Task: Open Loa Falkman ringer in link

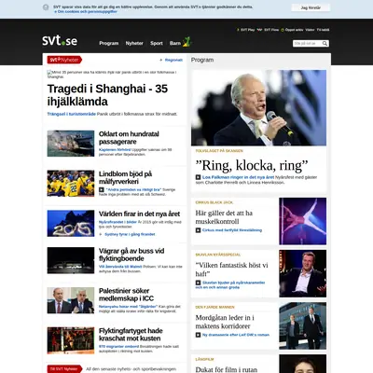Action: (238, 177)
